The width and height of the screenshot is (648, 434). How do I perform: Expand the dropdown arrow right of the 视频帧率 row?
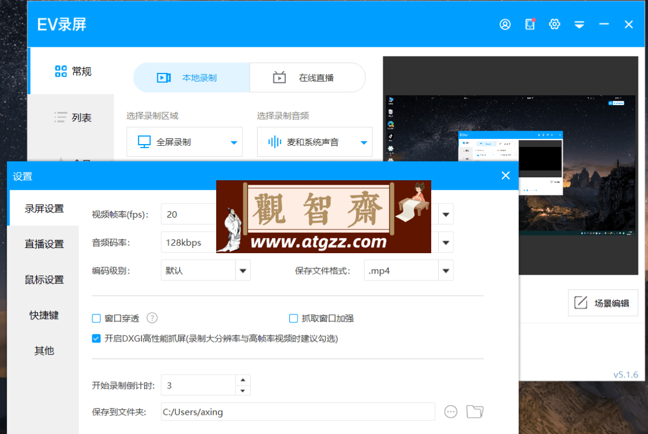(446, 215)
